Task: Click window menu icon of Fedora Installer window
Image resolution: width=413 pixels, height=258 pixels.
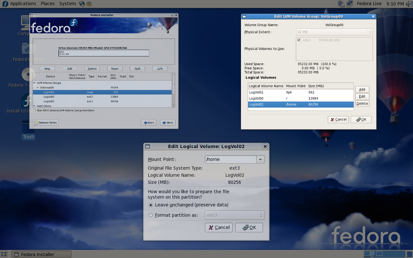Action: pyautogui.click(x=32, y=15)
